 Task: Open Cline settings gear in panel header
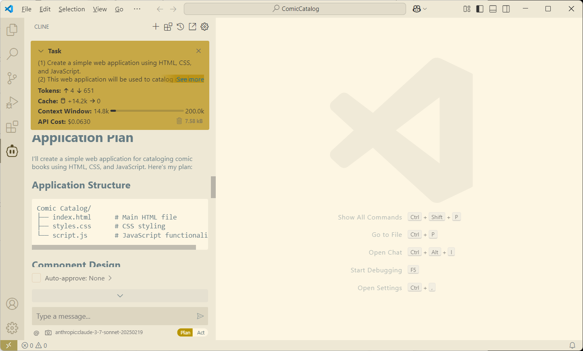(205, 27)
